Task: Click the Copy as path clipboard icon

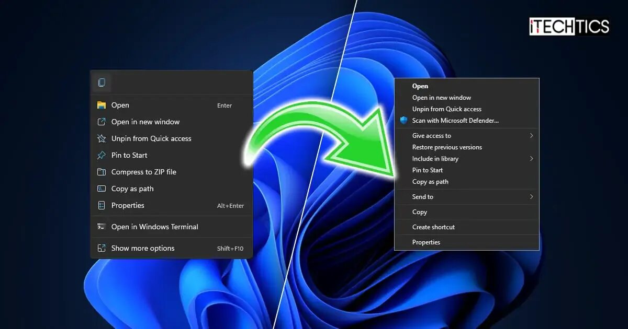Action: (102, 189)
